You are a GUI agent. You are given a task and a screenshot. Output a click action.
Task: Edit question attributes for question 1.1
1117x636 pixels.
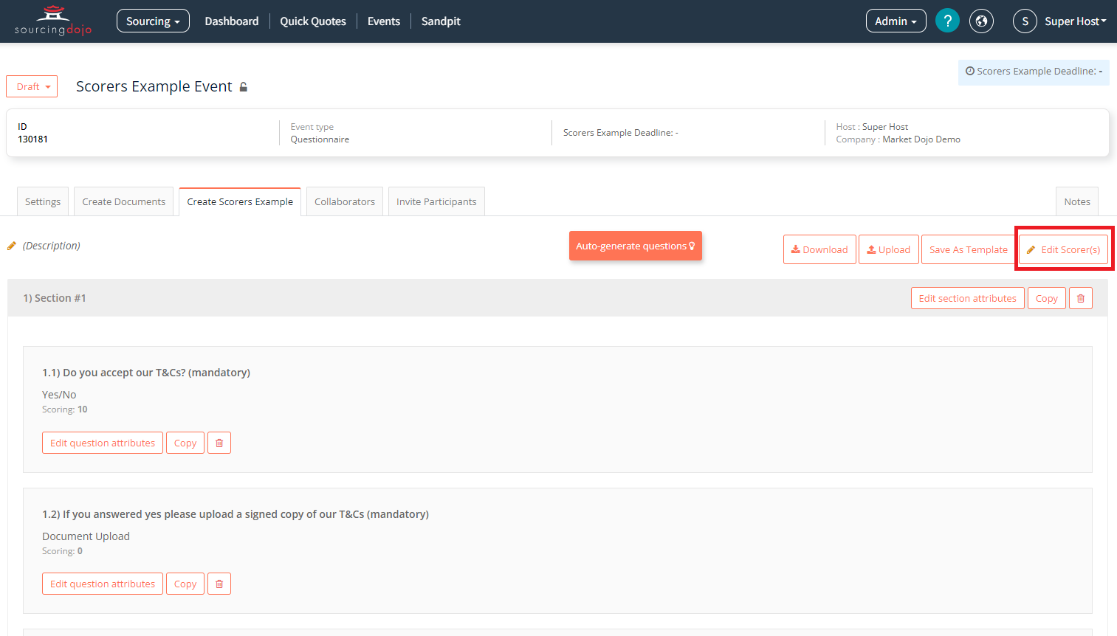(103, 443)
